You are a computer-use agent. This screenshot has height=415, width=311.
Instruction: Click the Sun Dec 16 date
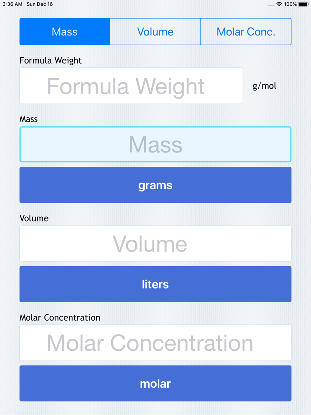tap(40, 4)
